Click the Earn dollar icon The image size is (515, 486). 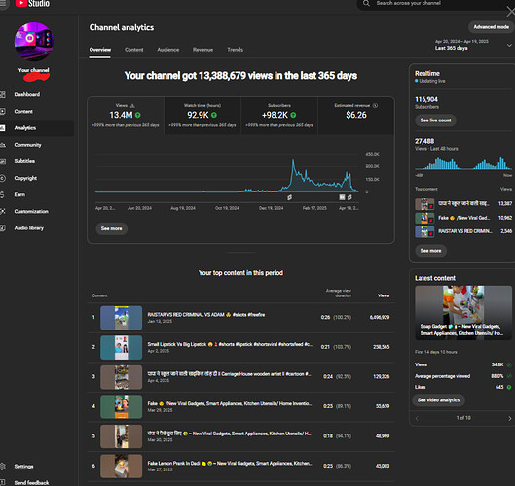tap(2, 194)
